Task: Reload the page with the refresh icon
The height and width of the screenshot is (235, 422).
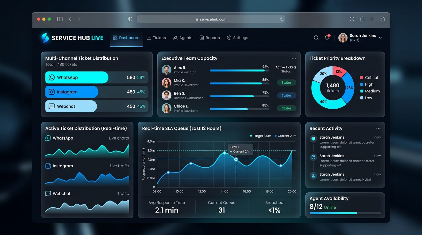Action: [281, 19]
